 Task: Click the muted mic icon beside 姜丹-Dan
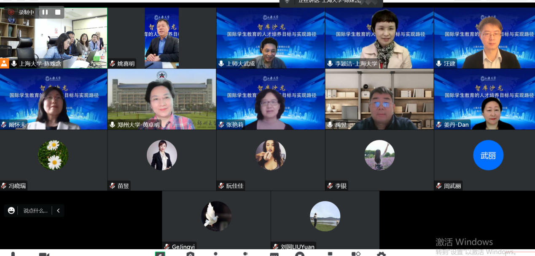click(439, 125)
